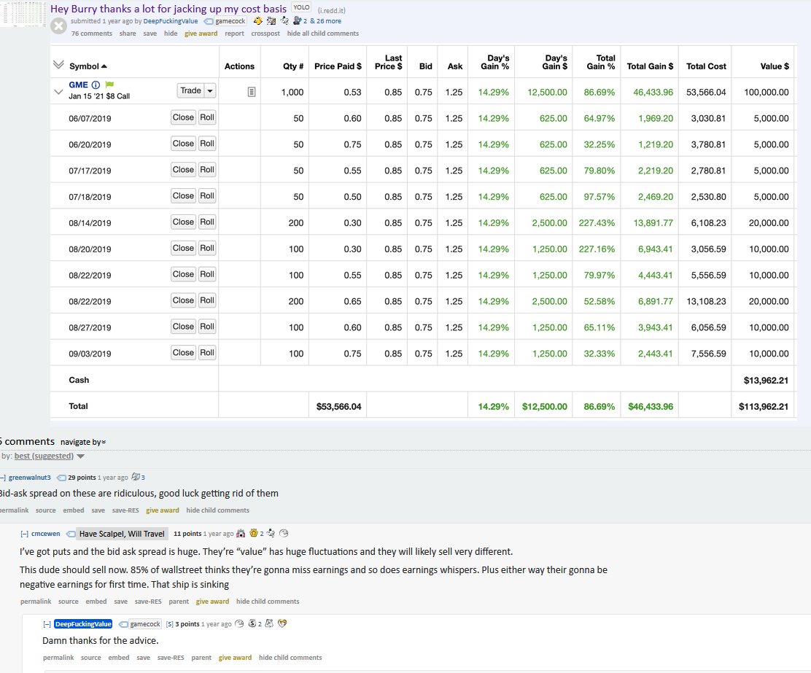This screenshot has height=673, width=811.
Task: Click the ticket award icon on cmcewen's comment
Action: (283, 533)
